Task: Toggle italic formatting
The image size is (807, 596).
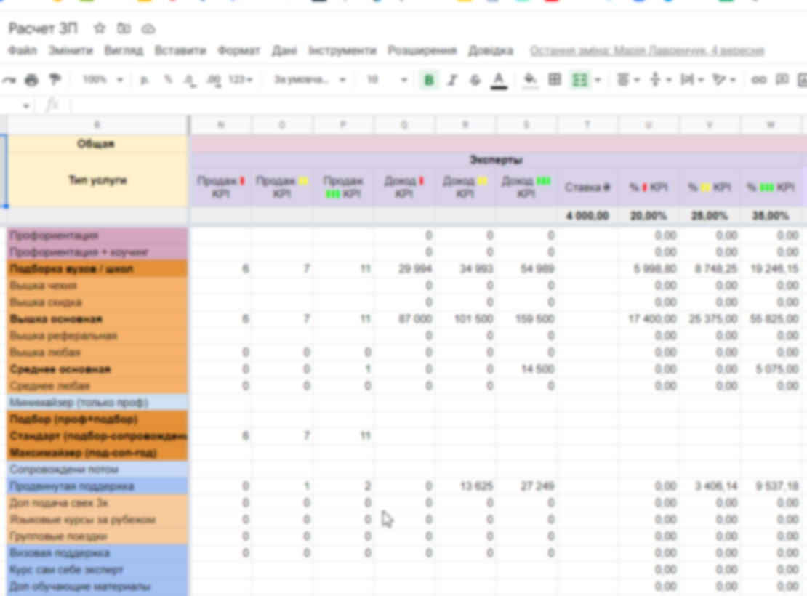Action: 452,80
